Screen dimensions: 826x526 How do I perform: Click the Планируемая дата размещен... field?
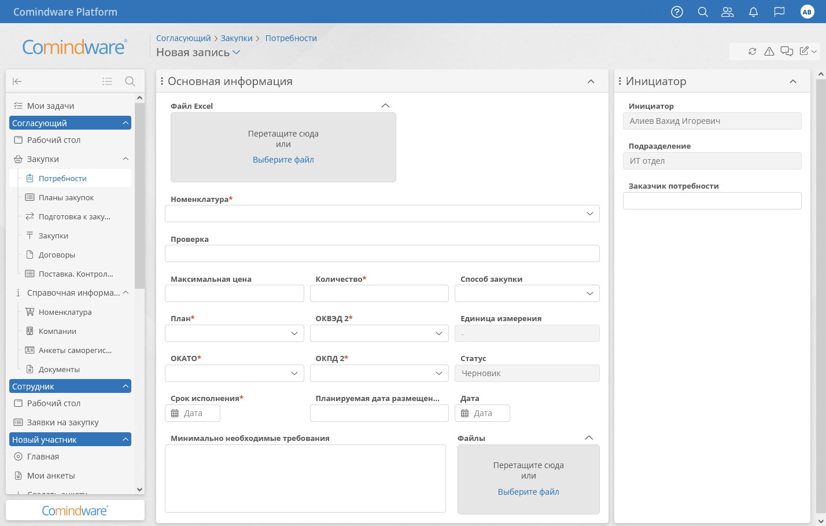(379, 413)
